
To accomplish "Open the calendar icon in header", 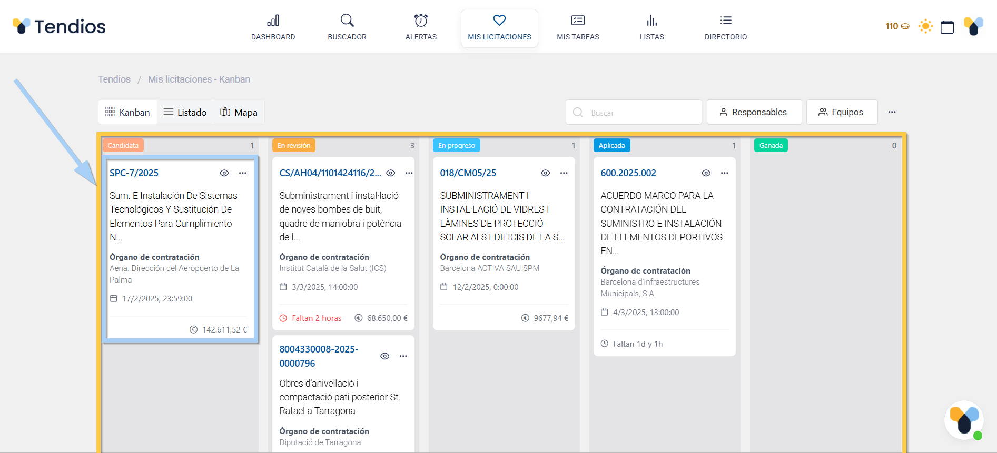I will (x=947, y=27).
